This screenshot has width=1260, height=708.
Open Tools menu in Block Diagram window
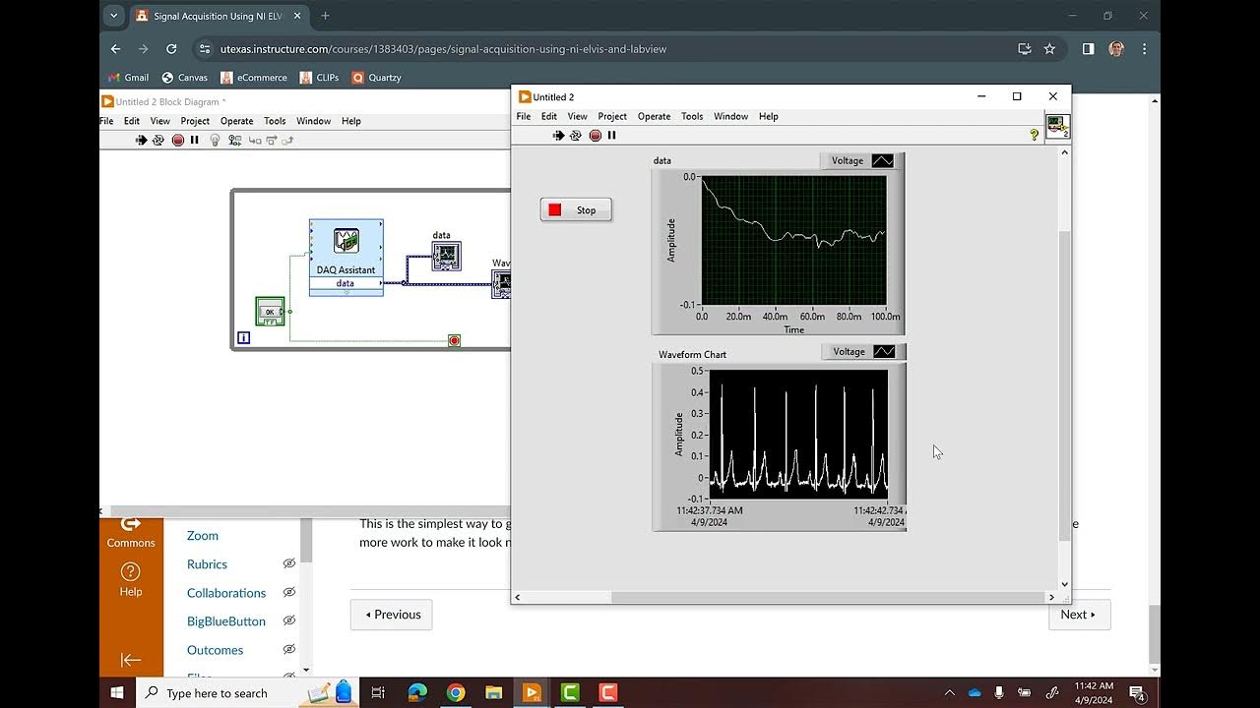tap(275, 121)
